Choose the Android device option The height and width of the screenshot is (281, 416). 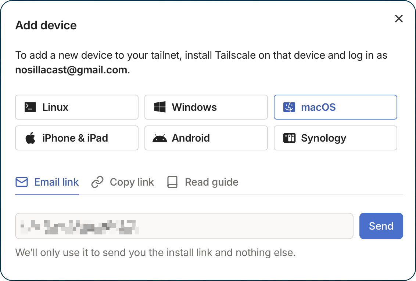click(x=206, y=138)
